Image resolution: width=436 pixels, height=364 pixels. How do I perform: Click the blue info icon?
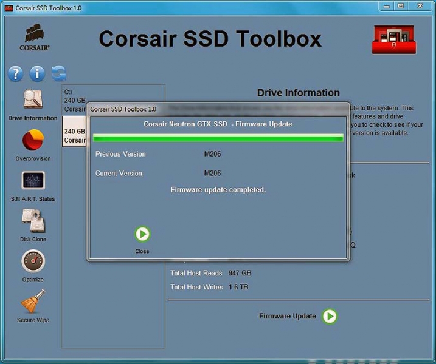point(37,74)
